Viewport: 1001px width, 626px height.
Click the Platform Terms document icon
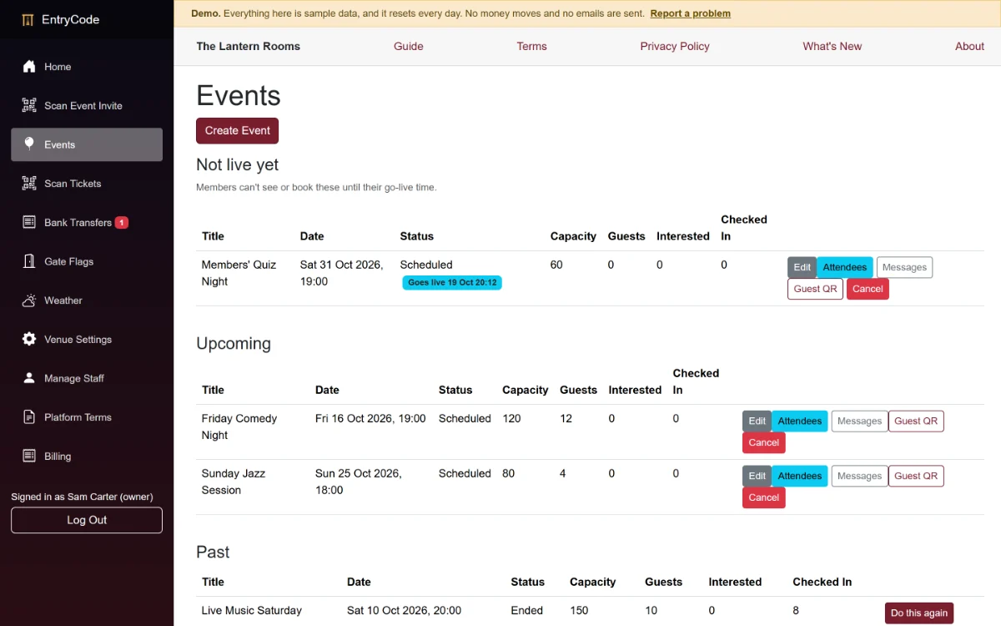tap(29, 417)
